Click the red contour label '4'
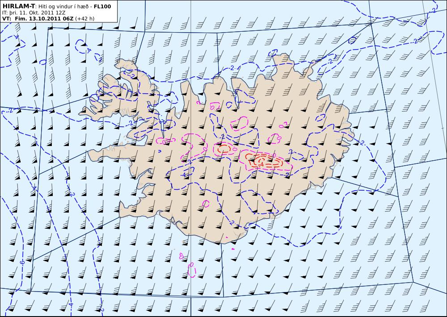 tap(261, 164)
